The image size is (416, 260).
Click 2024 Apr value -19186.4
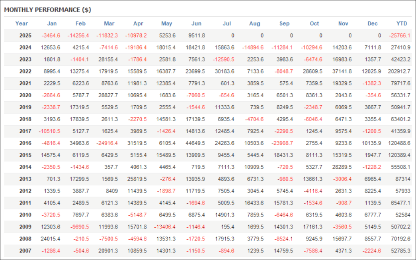coord(136,47)
